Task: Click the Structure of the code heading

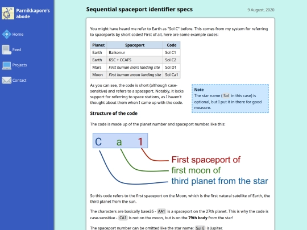Action: click(x=114, y=114)
